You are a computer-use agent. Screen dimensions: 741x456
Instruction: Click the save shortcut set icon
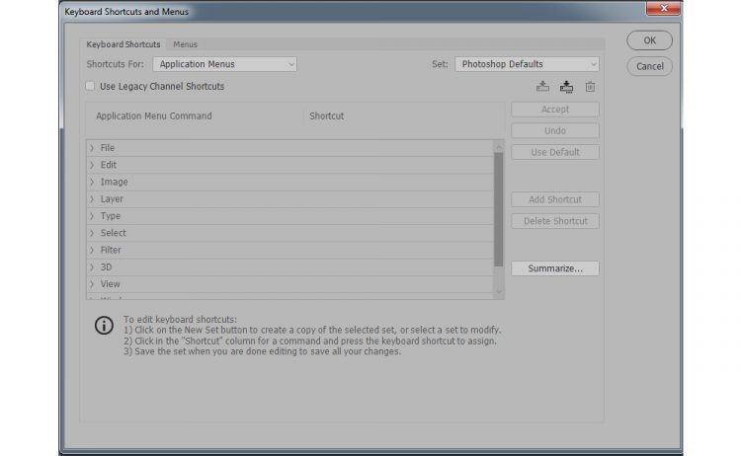click(x=542, y=87)
